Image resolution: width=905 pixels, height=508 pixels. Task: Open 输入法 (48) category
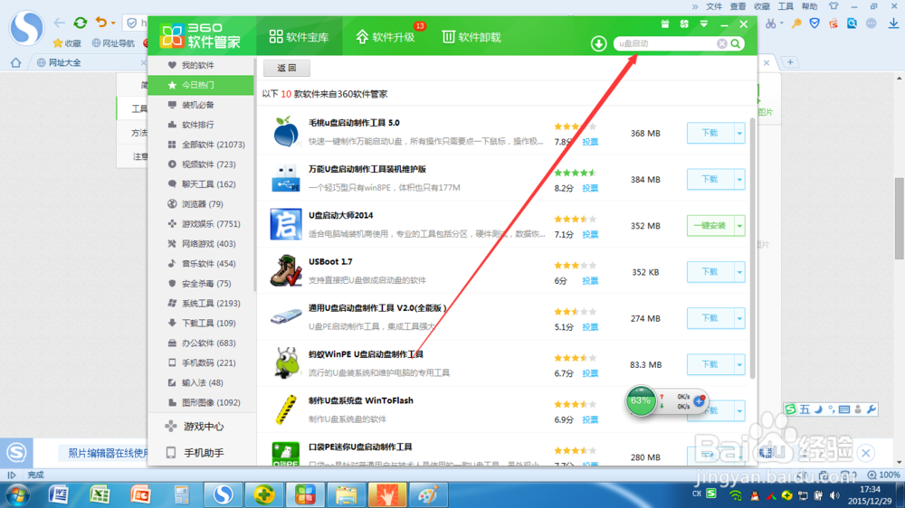pos(200,383)
